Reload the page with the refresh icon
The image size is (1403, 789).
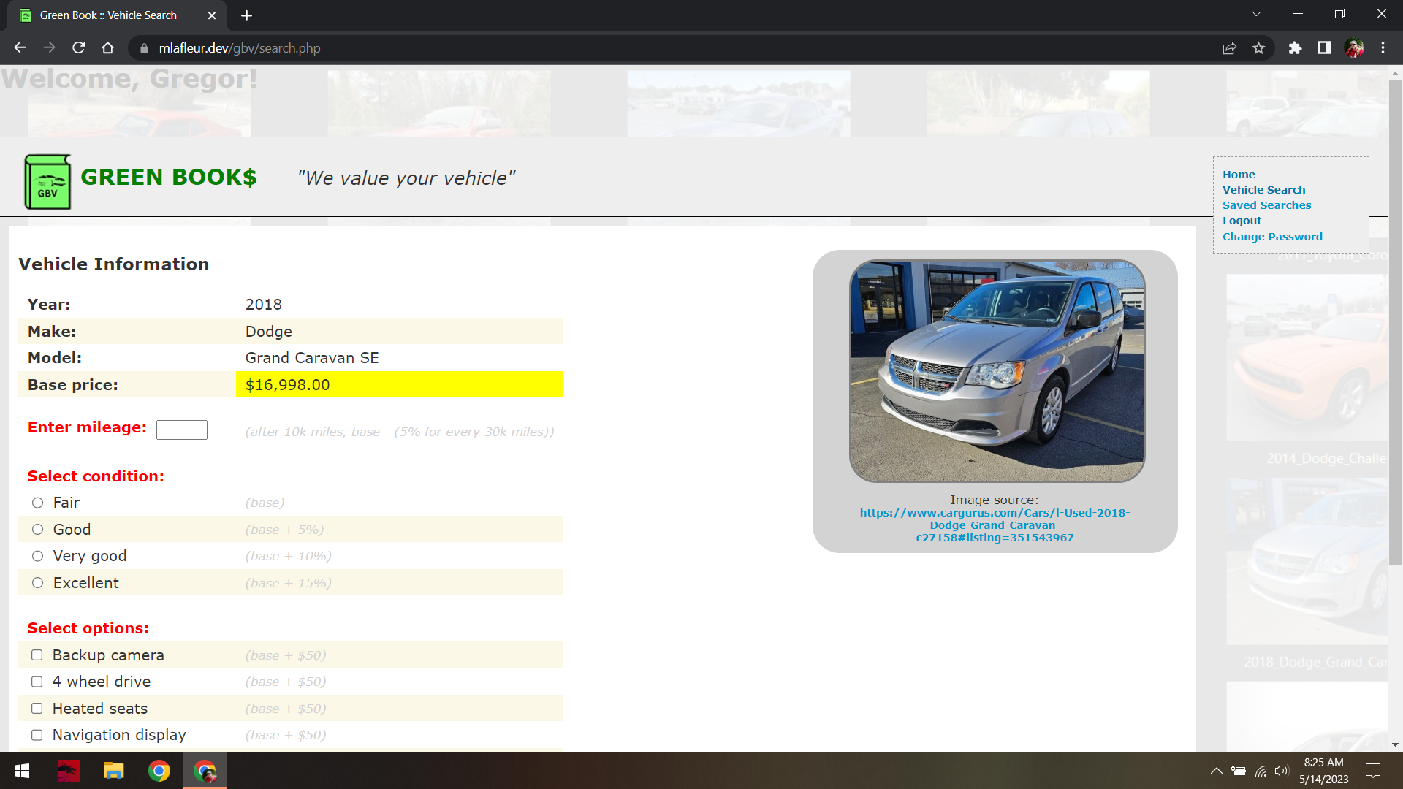(79, 48)
